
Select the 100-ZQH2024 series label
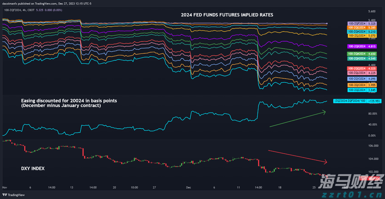[x=362, y=32]
